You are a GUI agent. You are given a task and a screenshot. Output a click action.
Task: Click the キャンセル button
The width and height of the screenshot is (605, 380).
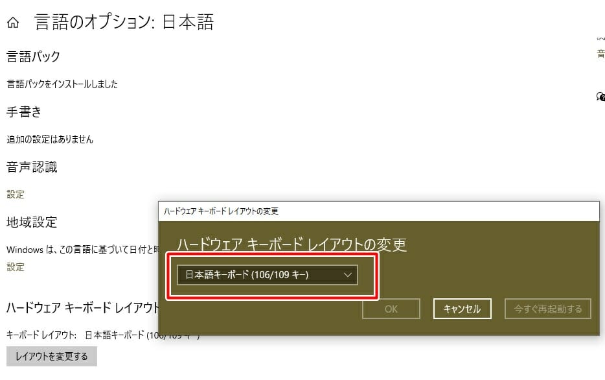point(462,309)
